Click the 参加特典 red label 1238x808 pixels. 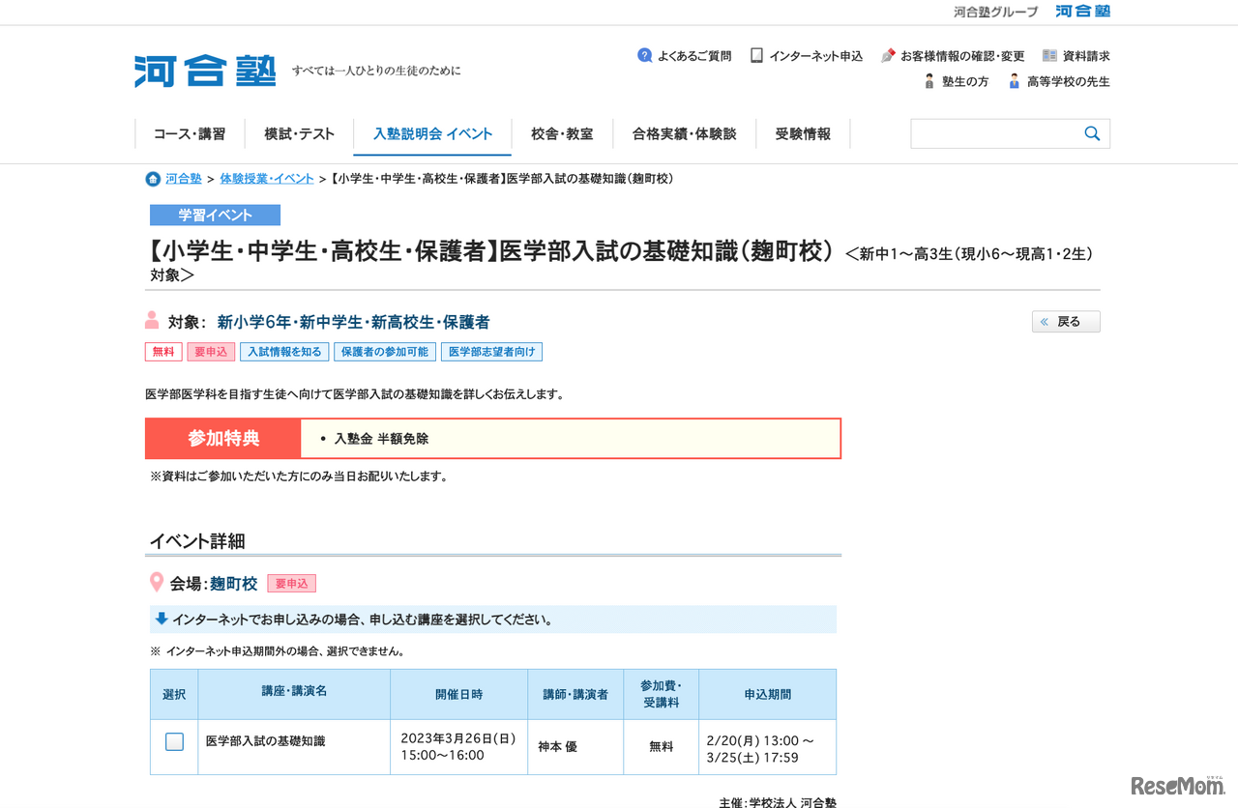[x=223, y=439]
